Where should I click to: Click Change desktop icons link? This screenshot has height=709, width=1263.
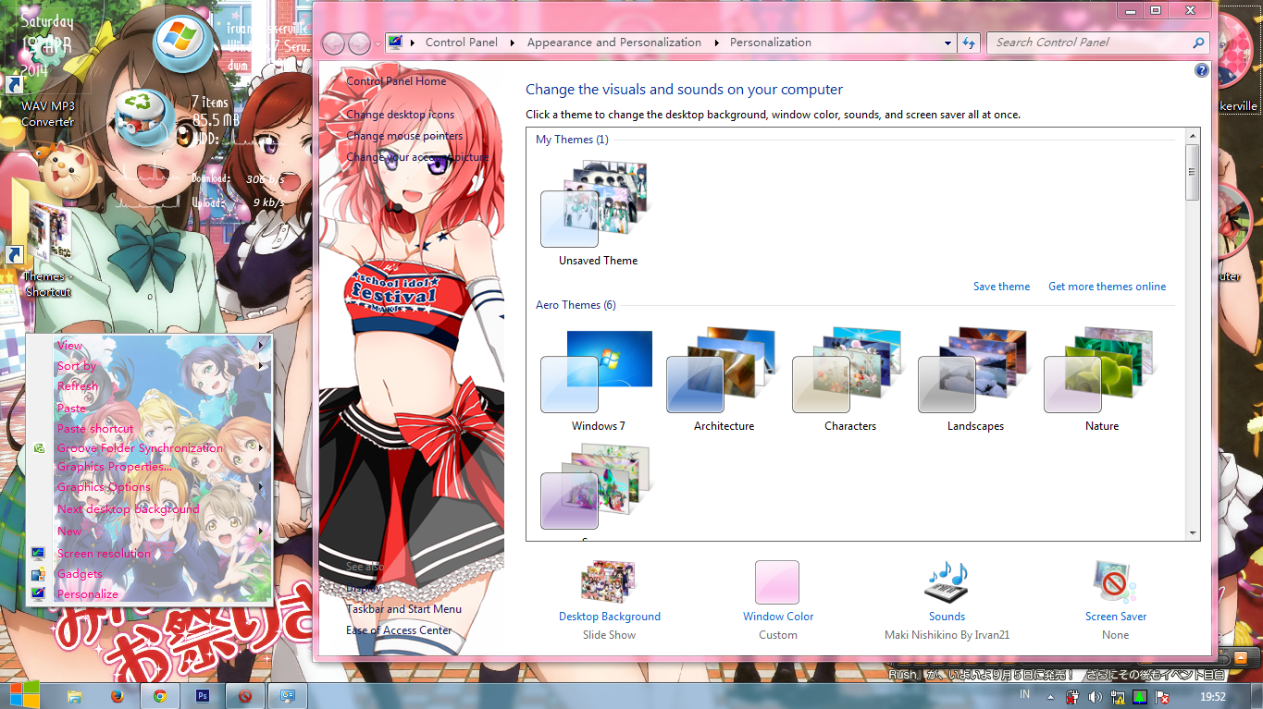coord(401,115)
